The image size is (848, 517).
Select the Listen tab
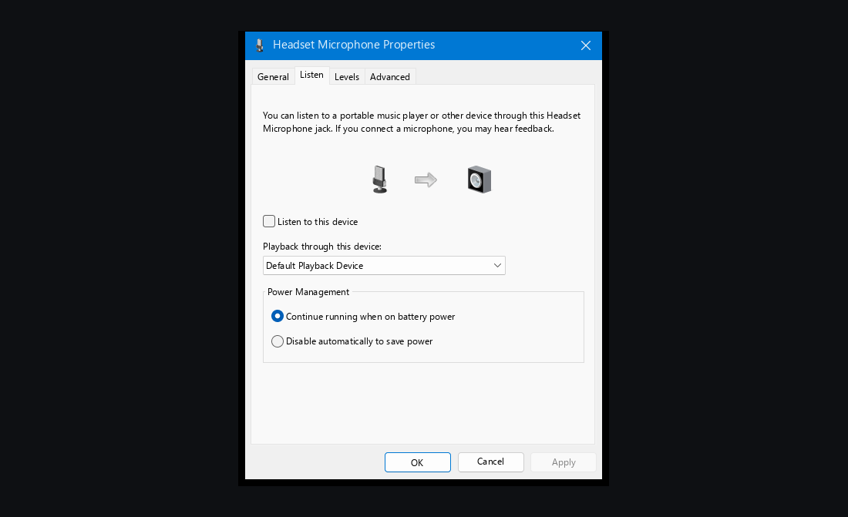(312, 76)
